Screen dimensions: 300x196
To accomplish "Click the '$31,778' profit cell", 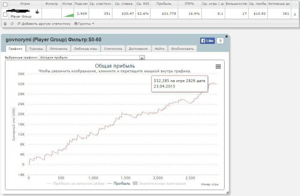I will click(x=169, y=14).
